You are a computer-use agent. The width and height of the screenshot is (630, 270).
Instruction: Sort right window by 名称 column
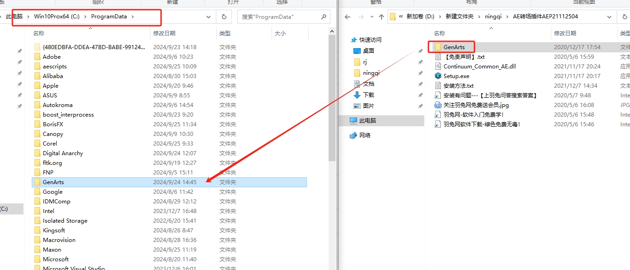pyautogui.click(x=439, y=34)
